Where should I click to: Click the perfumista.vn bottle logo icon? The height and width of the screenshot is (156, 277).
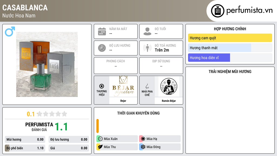[x=217, y=11]
